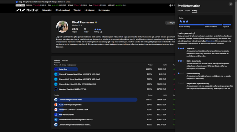The width and height of the screenshot is (237, 132).
Task: Open Börs & marknad menu
Action: [63, 10]
